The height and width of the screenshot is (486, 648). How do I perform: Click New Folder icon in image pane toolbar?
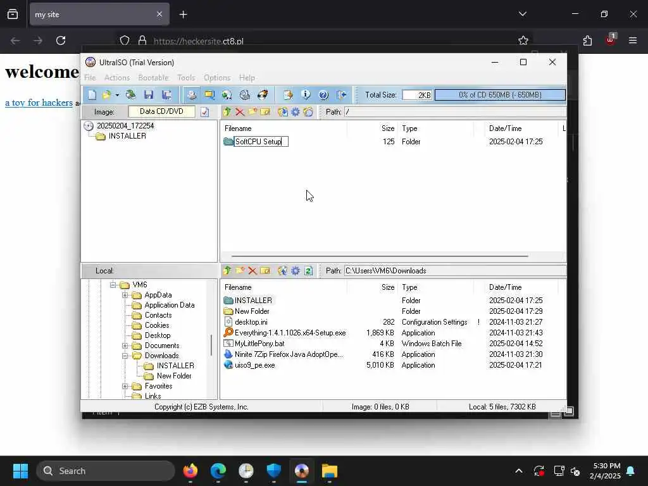click(252, 112)
